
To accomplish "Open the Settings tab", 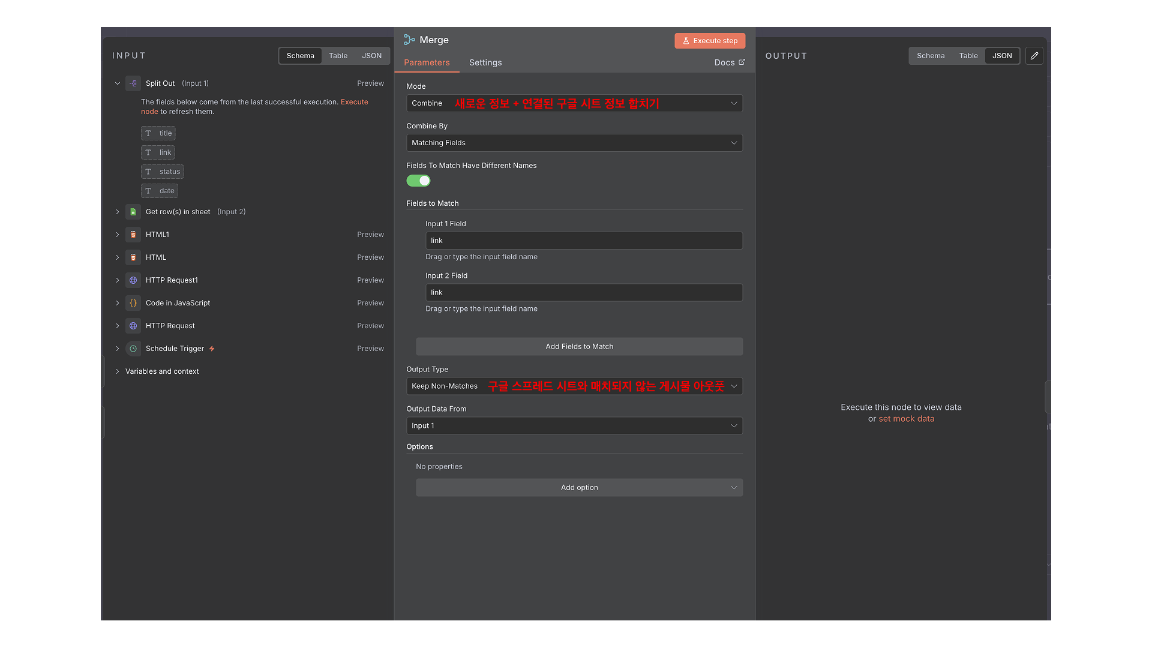I will (x=485, y=62).
